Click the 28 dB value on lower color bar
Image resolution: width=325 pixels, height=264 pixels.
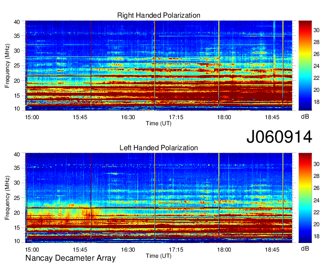pyautogui.click(x=316, y=176)
